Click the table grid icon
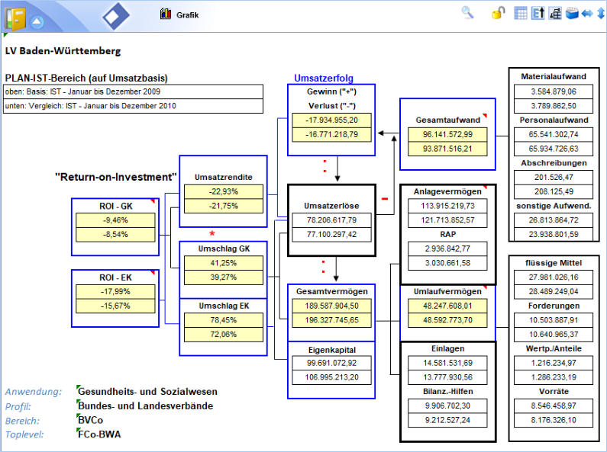This screenshot has width=607, height=452. [x=521, y=14]
